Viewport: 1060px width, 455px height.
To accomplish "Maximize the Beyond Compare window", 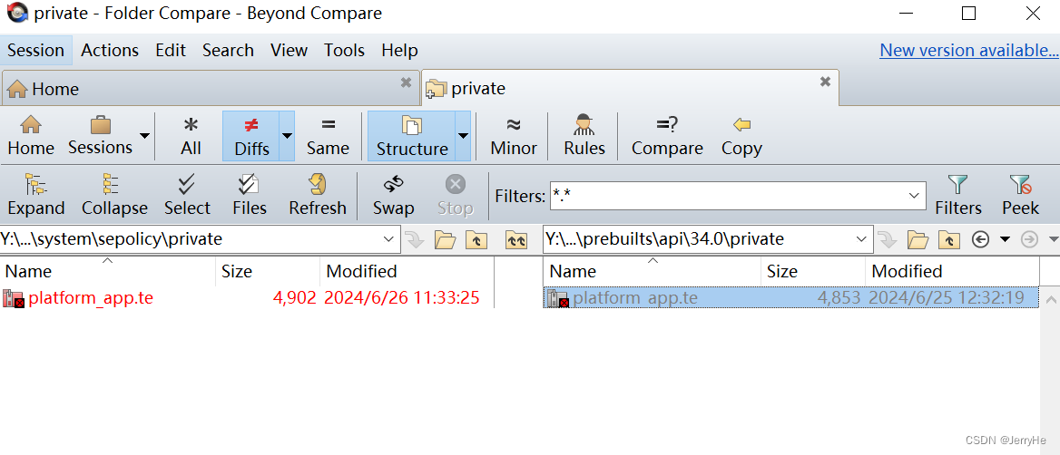I will point(968,13).
